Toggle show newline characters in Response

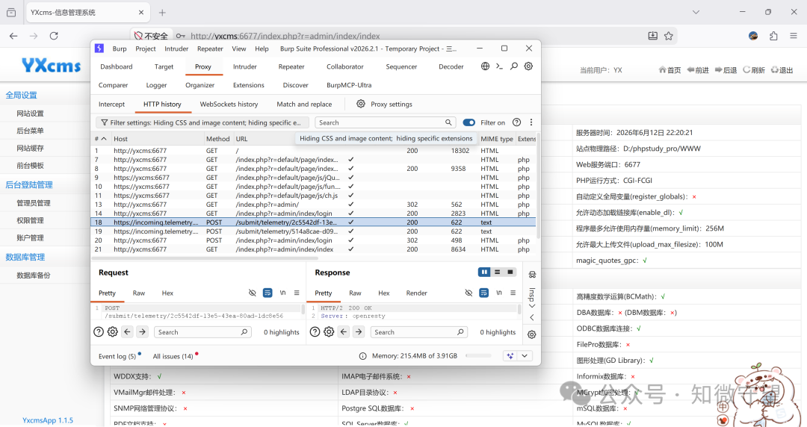tap(498, 293)
